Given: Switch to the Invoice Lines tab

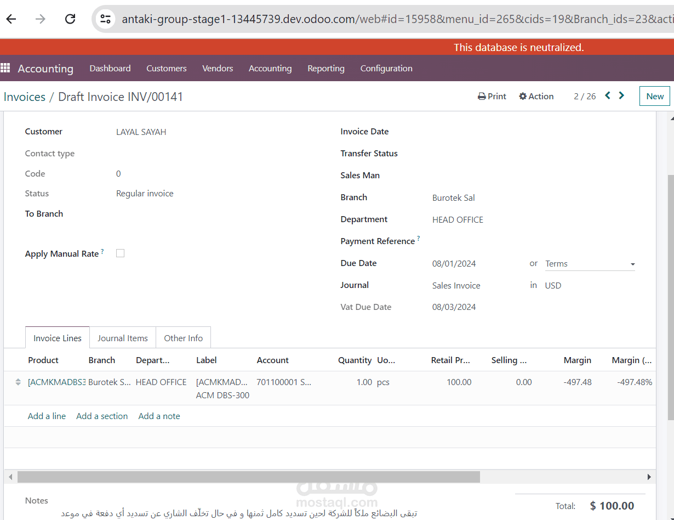Looking at the screenshot, I should click(58, 338).
